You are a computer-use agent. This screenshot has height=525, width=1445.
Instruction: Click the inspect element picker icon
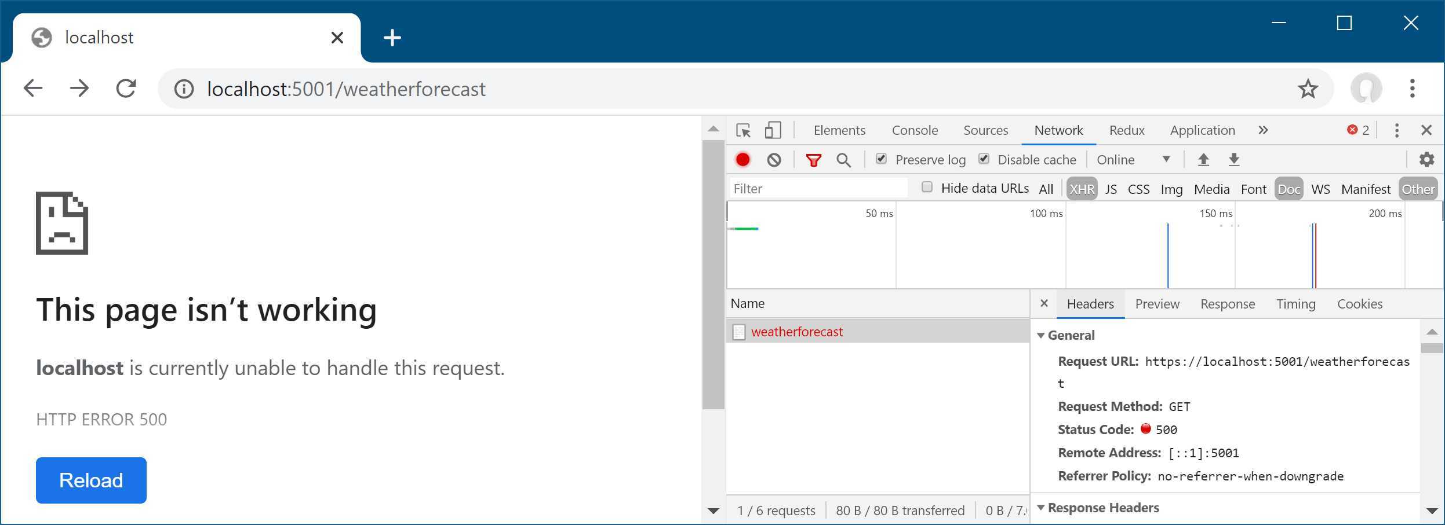coord(744,130)
